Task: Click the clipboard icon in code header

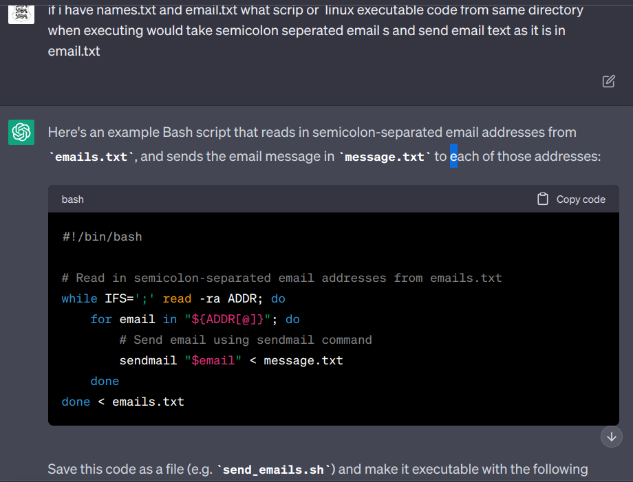Action: click(x=543, y=199)
